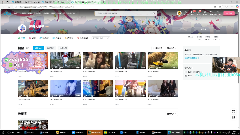
Task: Open video thumbnail titled 逆天食货圈#110
Action: tap(65, 61)
